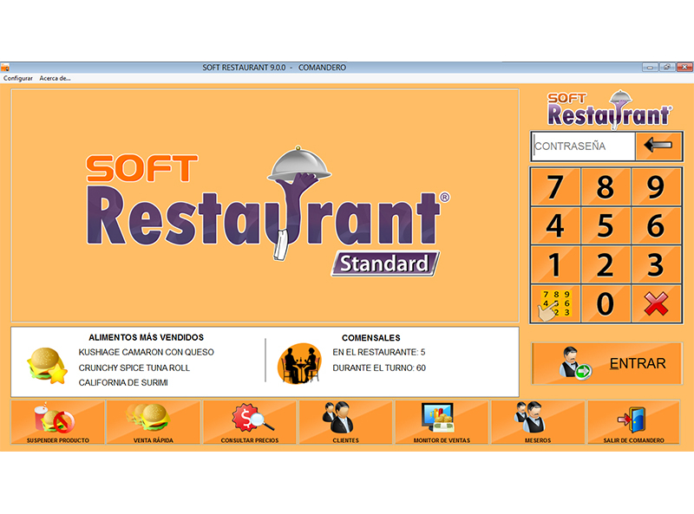Open the Configurar menu

pyautogui.click(x=17, y=77)
